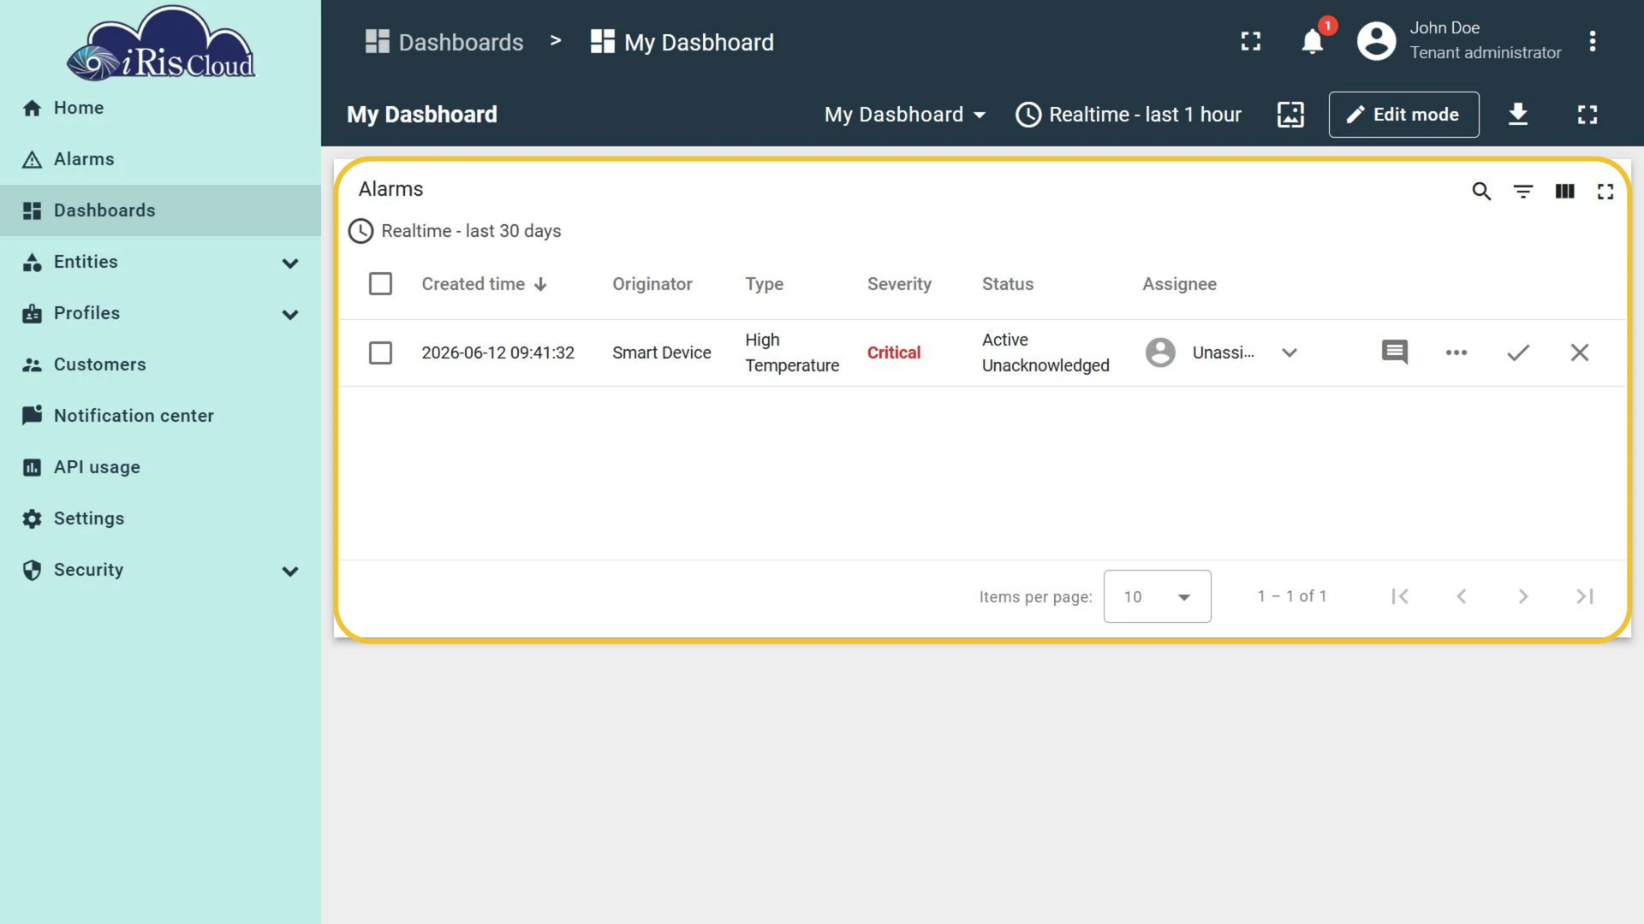Viewport: 1644px width, 924px height.
Task: Open the alarm filter icon
Action: click(1523, 192)
